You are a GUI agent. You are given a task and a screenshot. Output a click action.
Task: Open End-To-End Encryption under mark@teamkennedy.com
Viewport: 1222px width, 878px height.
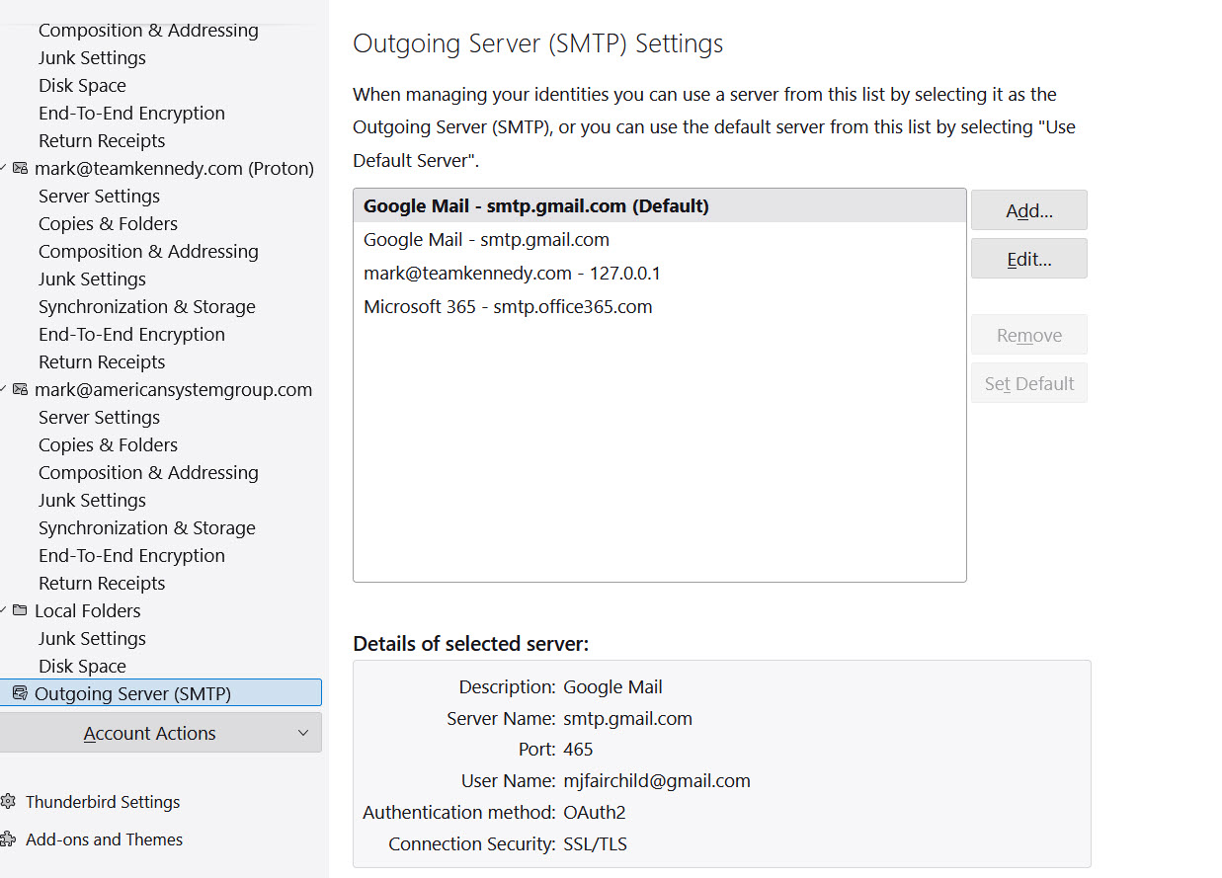(131, 334)
